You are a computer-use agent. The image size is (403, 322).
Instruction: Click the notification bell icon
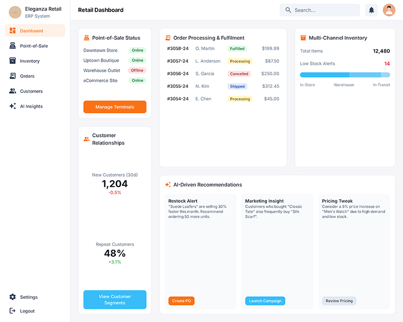pos(371,10)
